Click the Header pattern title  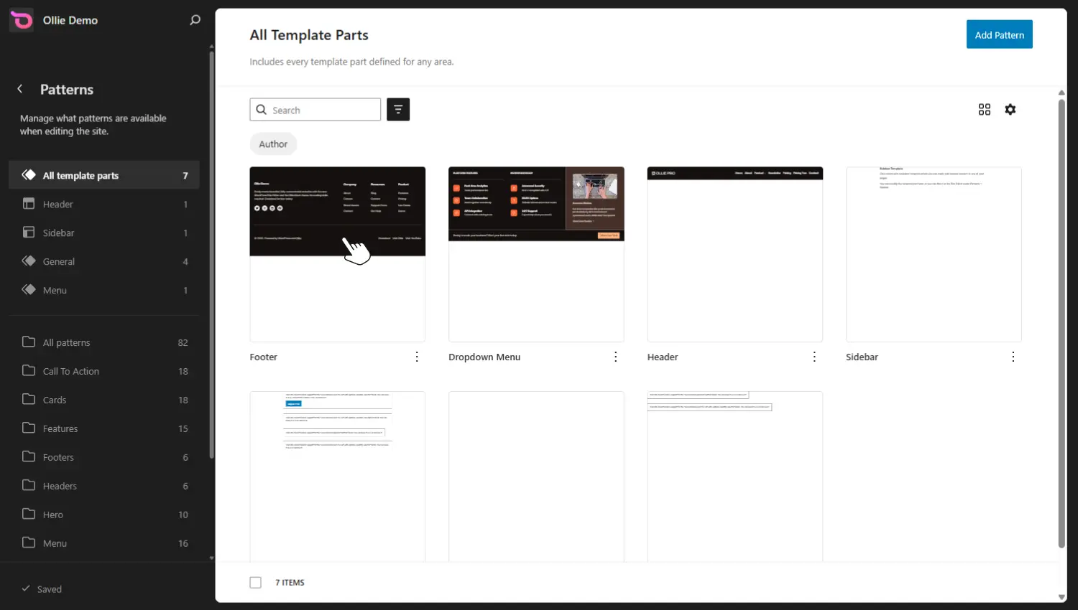click(x=663, y=357)
